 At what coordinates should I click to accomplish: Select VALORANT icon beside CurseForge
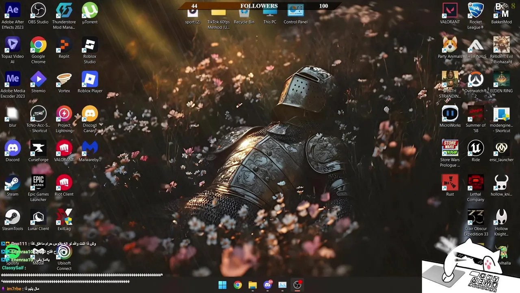click(64, 151)
